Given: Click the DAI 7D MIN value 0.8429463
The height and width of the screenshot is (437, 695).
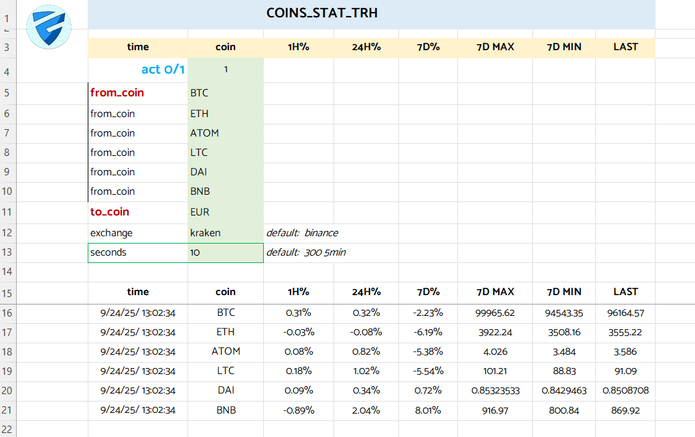Looking at the screenshot, I should (x=564, y=391).
